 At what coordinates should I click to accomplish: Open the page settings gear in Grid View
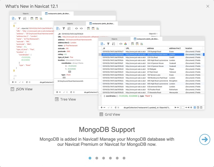pos(191,107)
